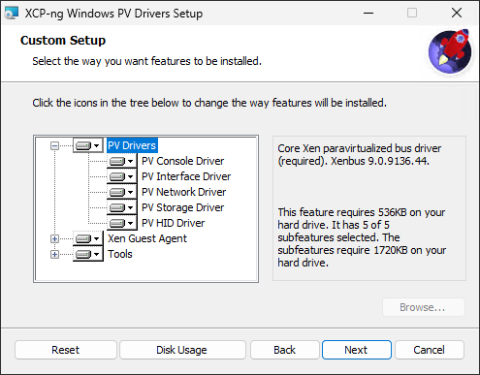
Task: Click the installer icon in title bar
Action: pos(11,14)
